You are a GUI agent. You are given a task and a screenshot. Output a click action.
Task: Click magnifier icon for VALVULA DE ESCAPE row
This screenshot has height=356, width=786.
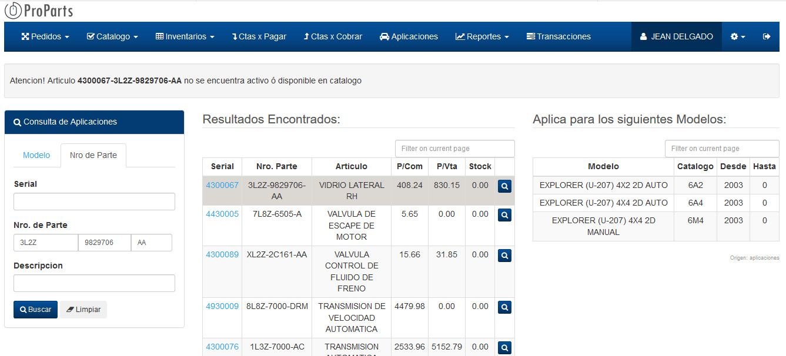(504, 216)
